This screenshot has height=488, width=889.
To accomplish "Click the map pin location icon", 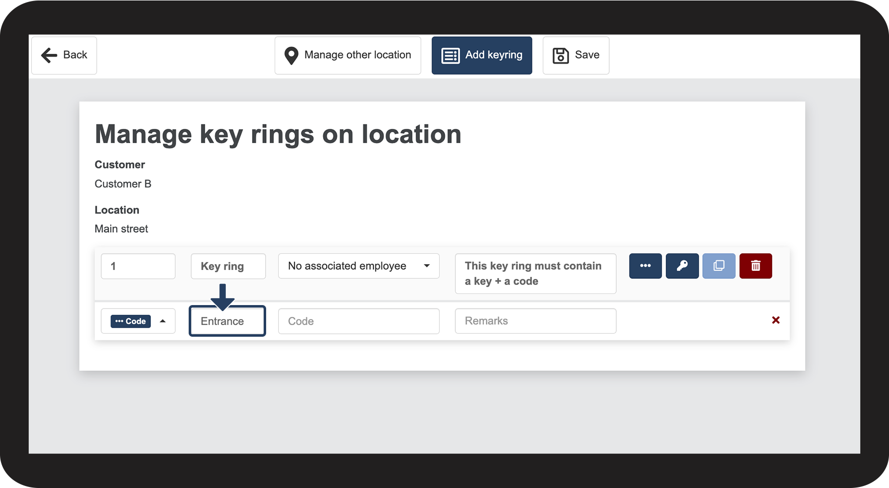I will tap(291, 55).
